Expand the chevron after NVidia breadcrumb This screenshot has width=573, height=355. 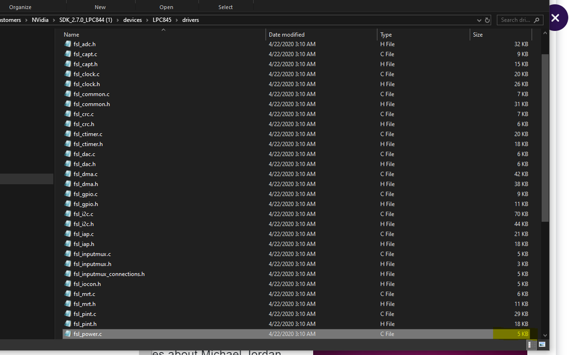click(54, 20)
